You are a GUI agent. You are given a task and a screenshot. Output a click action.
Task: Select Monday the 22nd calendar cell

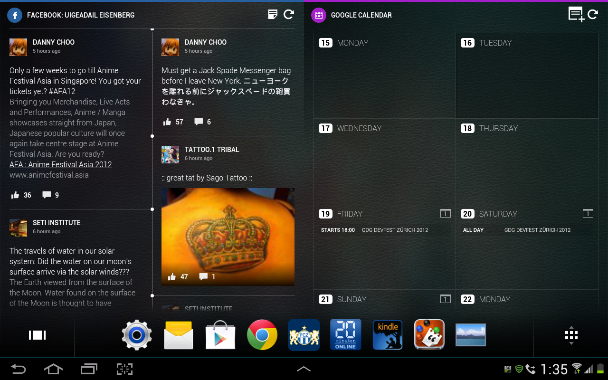click(527, 300)
